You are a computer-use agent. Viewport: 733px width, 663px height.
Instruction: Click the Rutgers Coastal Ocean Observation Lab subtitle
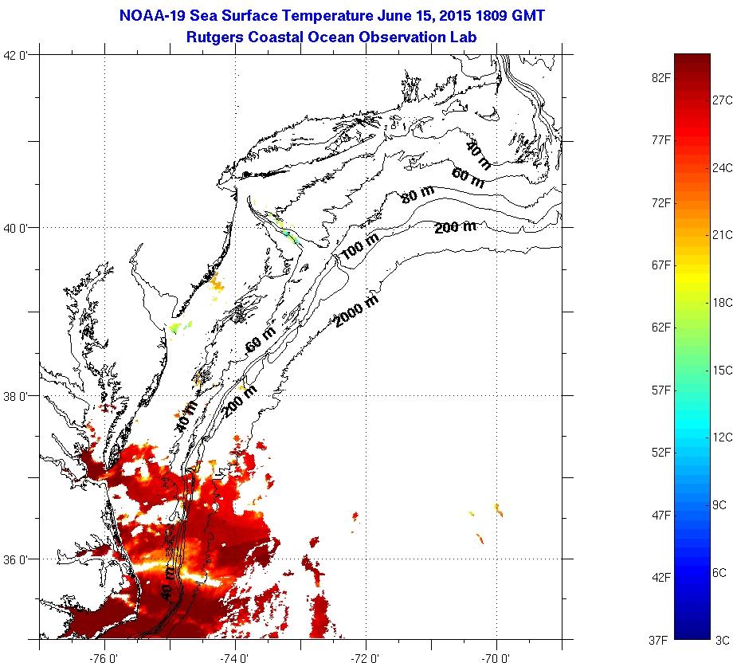pos(331,37)
